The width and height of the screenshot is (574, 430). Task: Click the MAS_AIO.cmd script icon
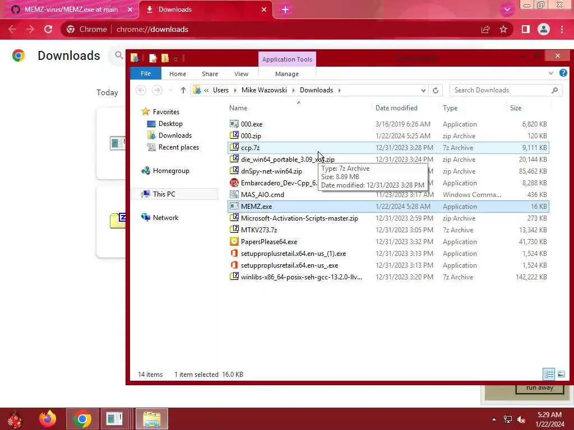[x=234, y=194]
